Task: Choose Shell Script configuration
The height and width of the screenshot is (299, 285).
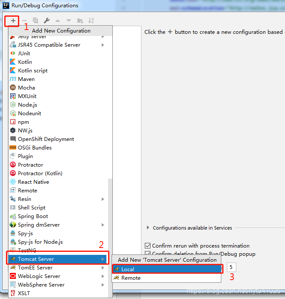Action: pos(59,208)
